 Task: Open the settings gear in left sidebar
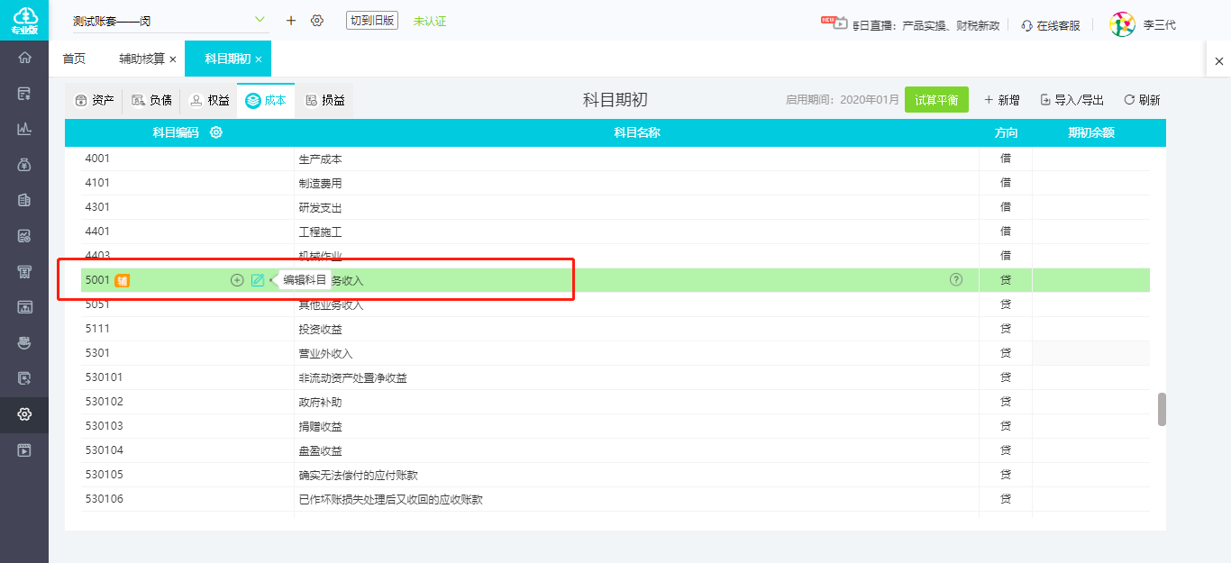[x=24, y=414]
